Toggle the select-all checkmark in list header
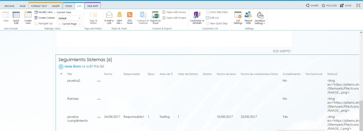 [x=61, y=74]
